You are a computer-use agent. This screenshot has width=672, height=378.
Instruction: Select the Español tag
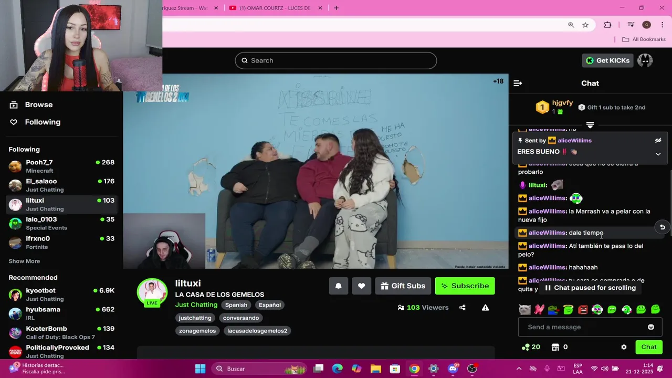[270, 305]
